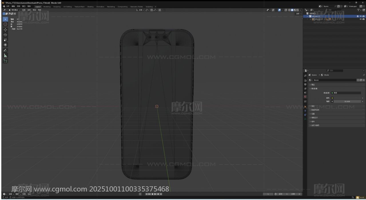Select the Scale tool

pos(5,40)
